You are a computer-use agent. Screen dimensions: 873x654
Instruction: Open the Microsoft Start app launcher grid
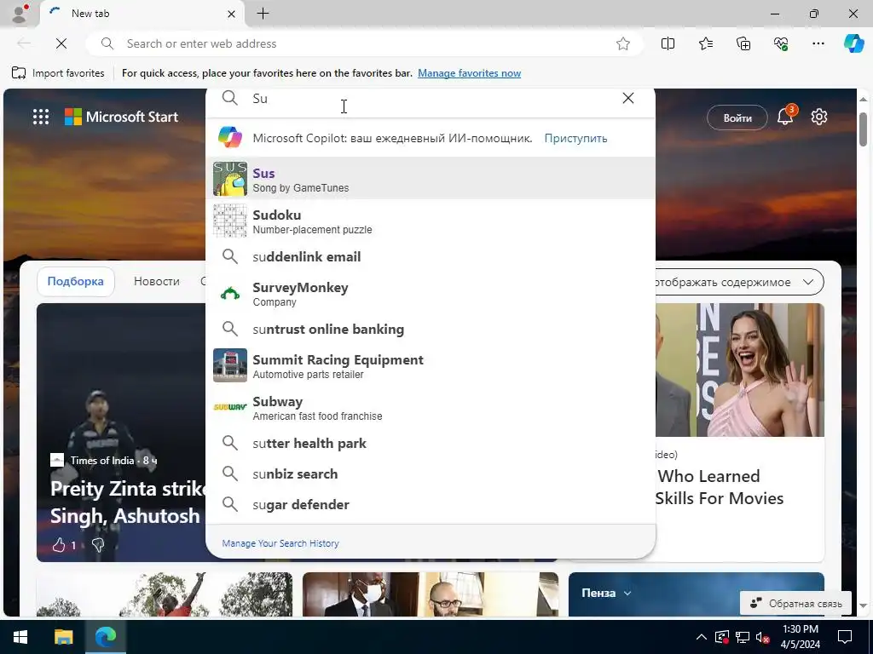(x=41, y=117)
